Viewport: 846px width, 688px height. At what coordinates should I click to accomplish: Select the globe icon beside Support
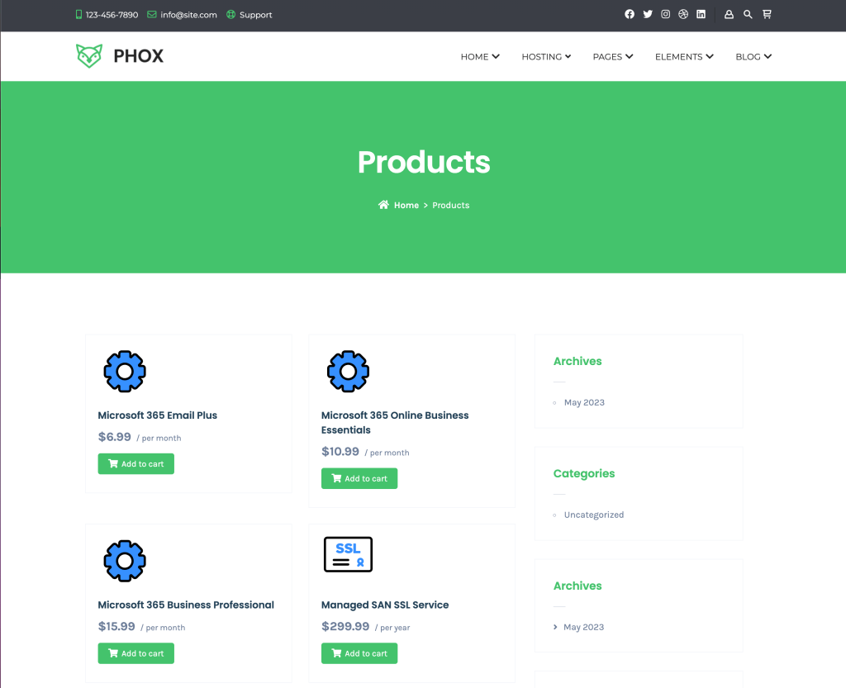[x=232, y=14]
